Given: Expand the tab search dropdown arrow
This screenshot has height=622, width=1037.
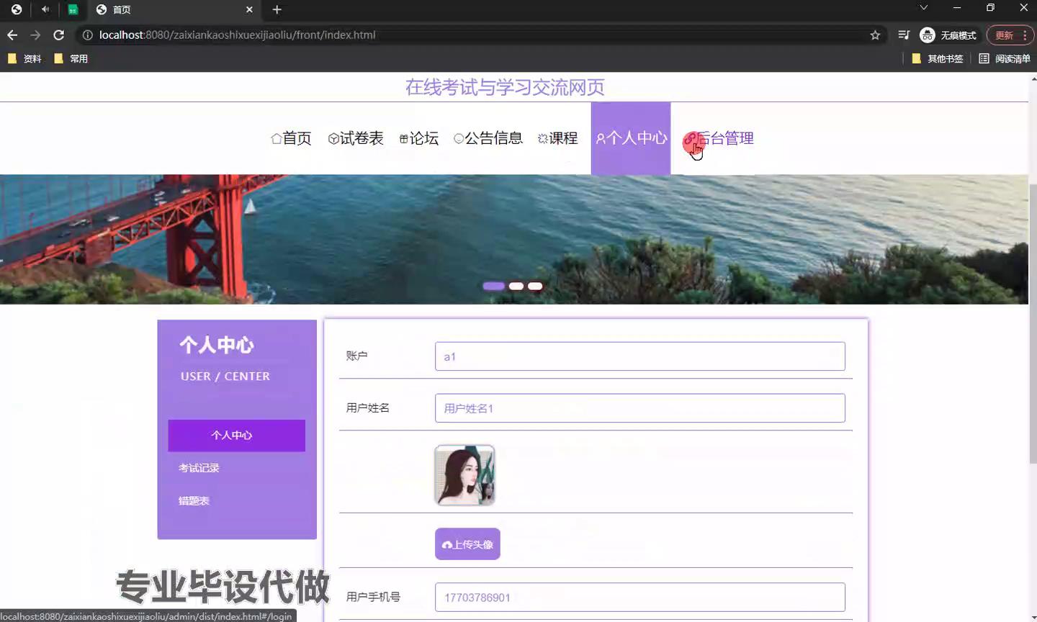Looking at the screenshot, I should [x=923, y=8].
